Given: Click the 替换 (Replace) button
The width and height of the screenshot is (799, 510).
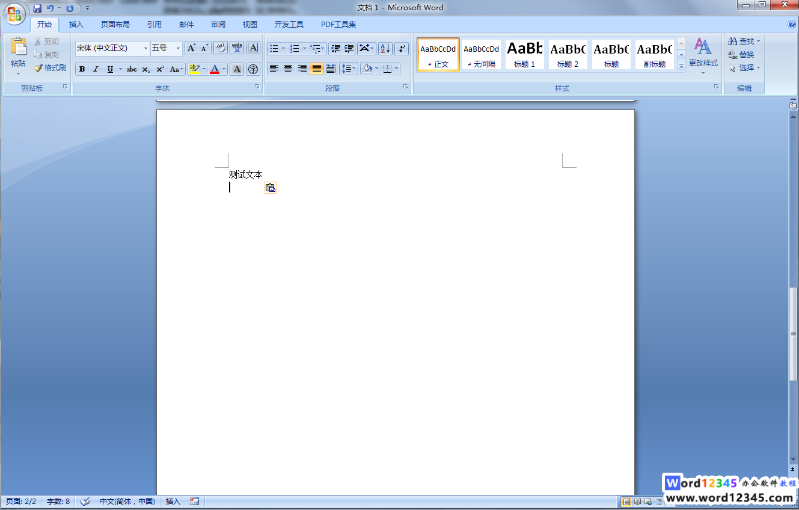Looking at the screenshot, I should pyautogui.click(x=741, y=55).
